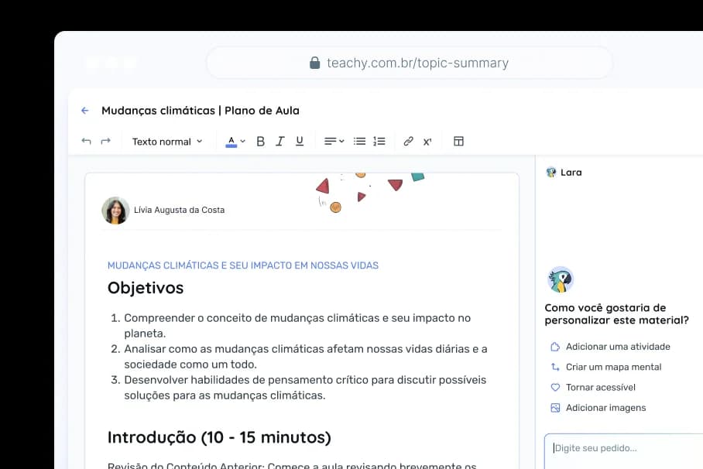The width and height of the screenshot is (703, 469).
Task: Apply superscript formatting
Action: pyautogui.click(x=427, y=142)
